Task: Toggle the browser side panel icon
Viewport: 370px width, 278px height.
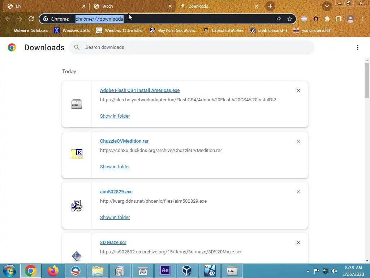Action: (x=339, y=19)
